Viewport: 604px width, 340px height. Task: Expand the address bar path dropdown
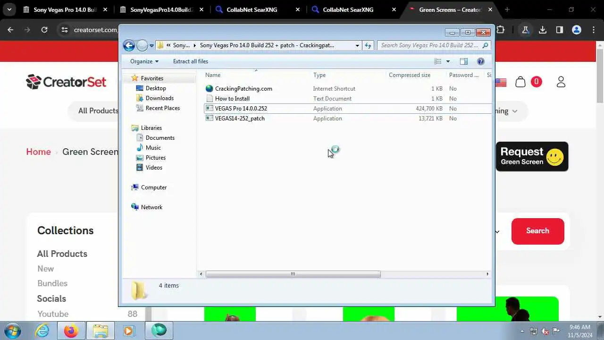[357, 45]
